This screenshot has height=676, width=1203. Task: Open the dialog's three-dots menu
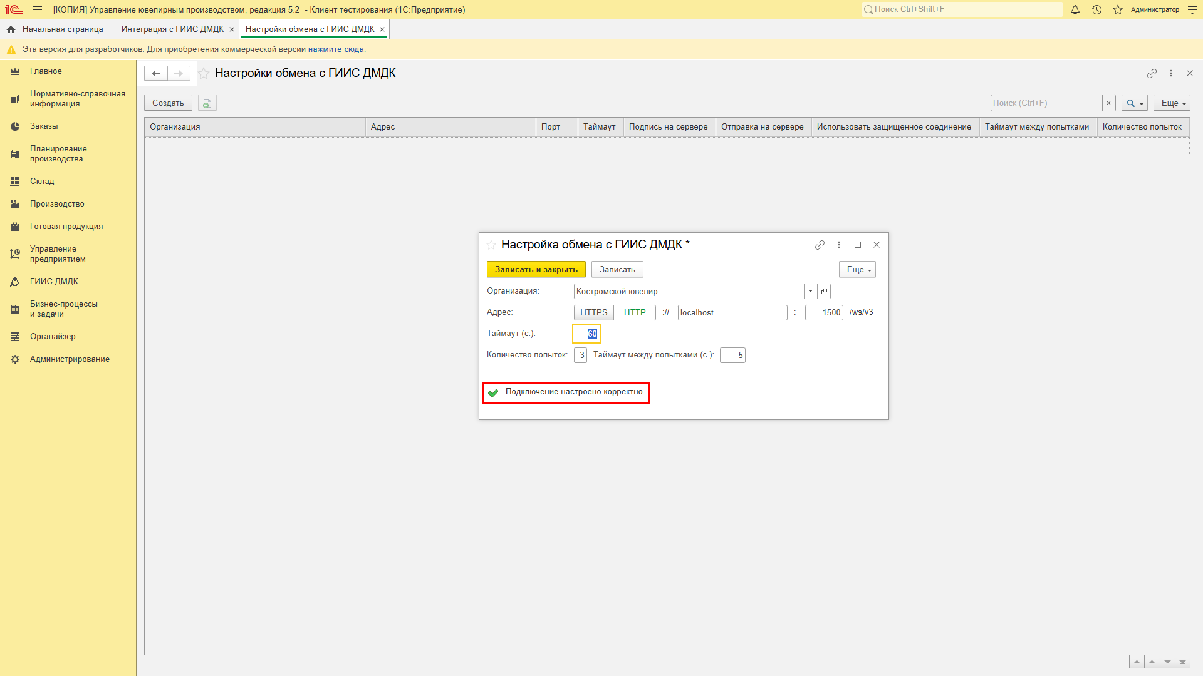[x=839, y=245]
